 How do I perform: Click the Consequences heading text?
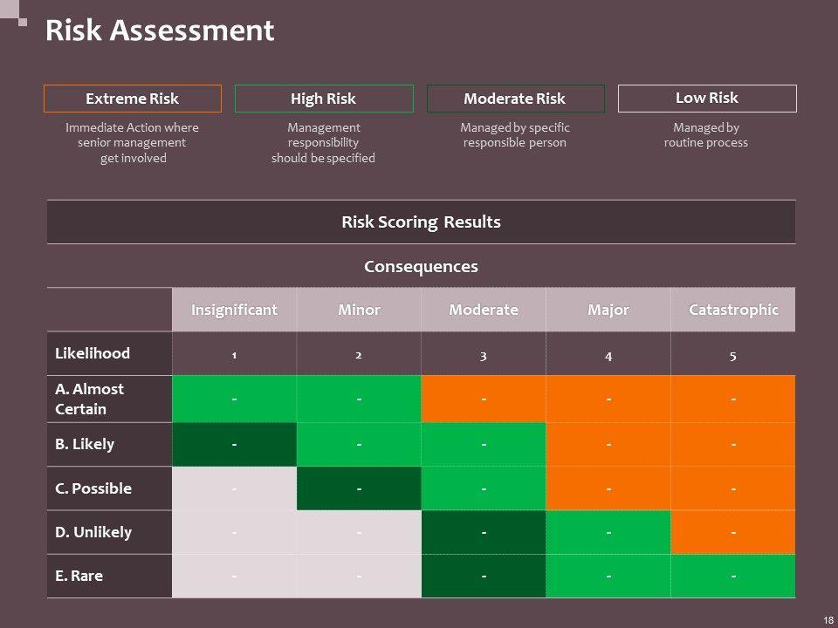pyautogui.click(x=421, y=266)
